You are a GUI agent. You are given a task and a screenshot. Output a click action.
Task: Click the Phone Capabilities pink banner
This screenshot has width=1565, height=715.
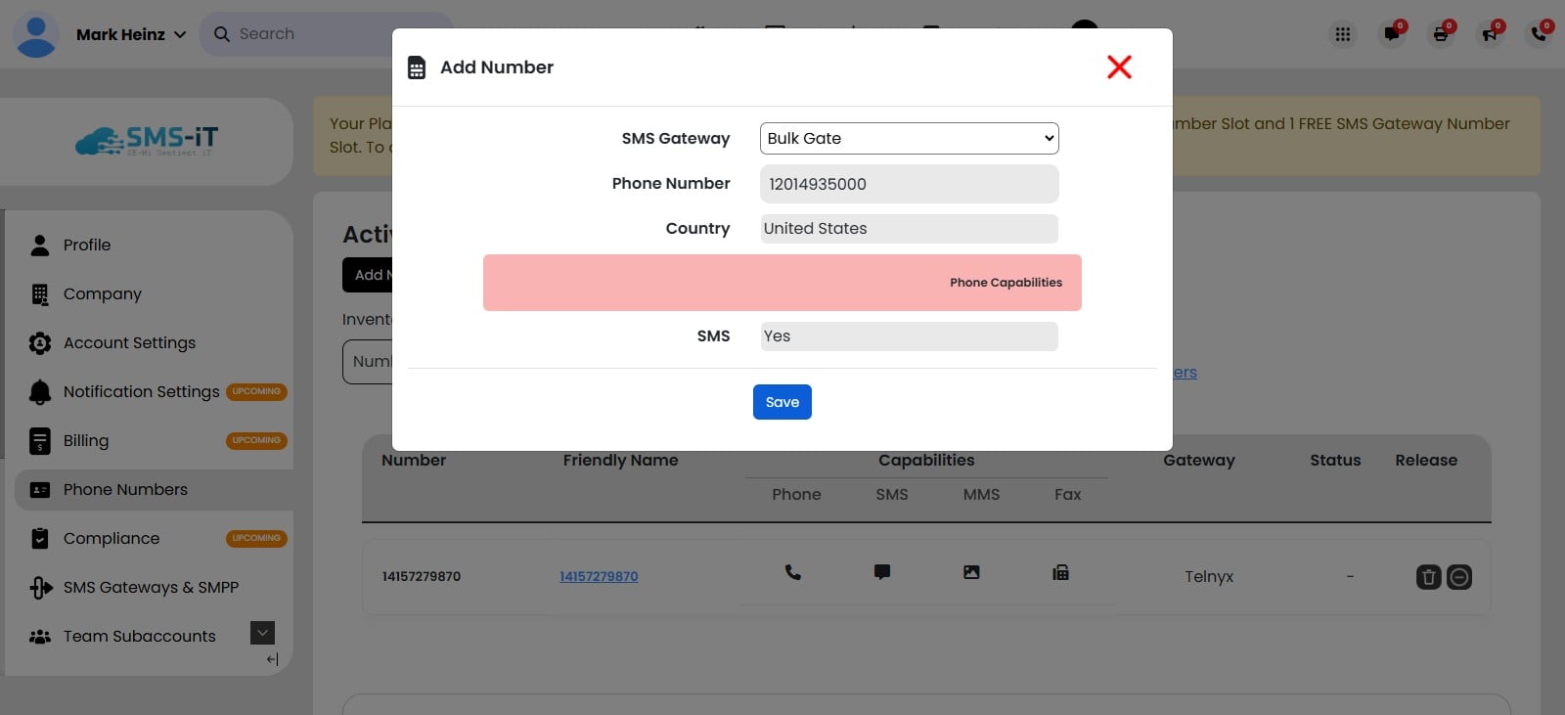(782, 283)
